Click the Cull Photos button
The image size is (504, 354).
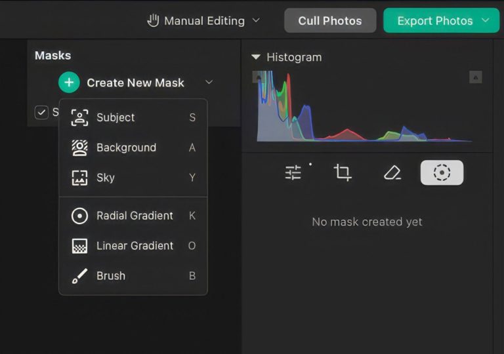(330, 21)
